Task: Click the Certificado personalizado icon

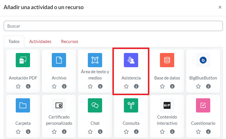Action: click(59, 105)
